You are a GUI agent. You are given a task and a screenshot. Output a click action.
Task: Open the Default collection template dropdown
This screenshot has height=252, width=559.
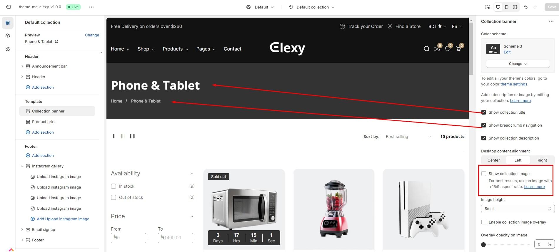pyautogui.click(x=312, y=7)
